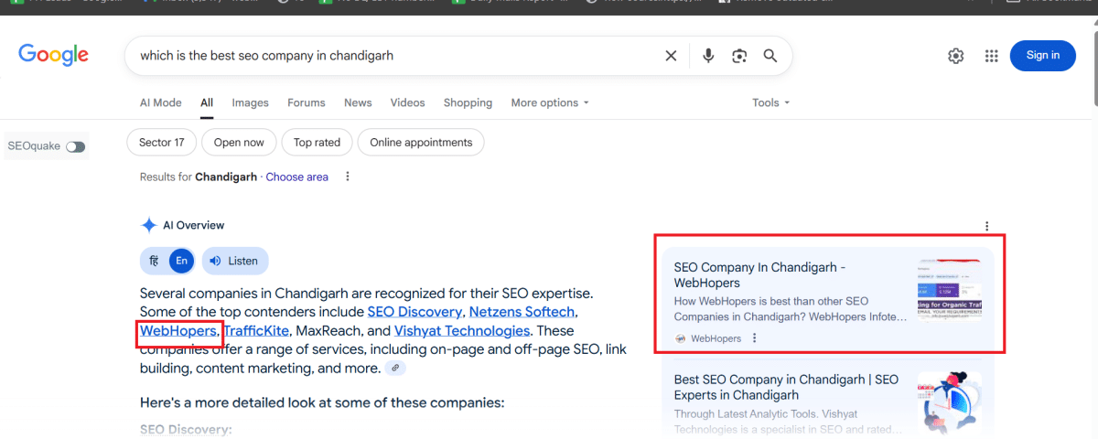The height and width of the screenshot is (439, 1098).
Task: Click the Vishyat card illustration thumbnail
Action: pos(949,402)
